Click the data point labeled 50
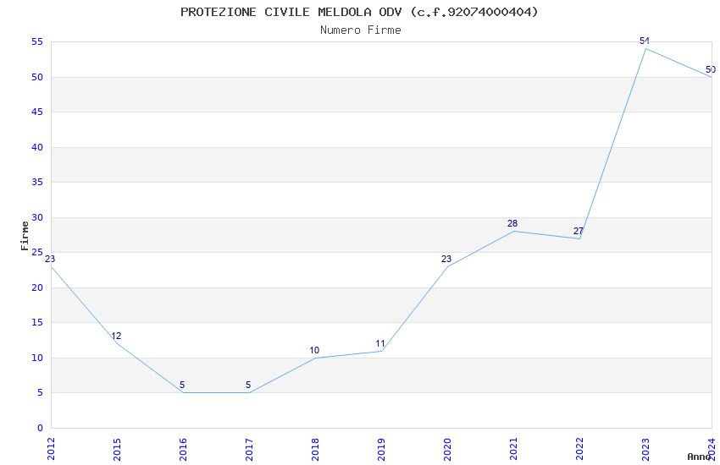Image resolution: width=720 pixels, height=465 pixels. pyautogui.click(x=711, y=77)
